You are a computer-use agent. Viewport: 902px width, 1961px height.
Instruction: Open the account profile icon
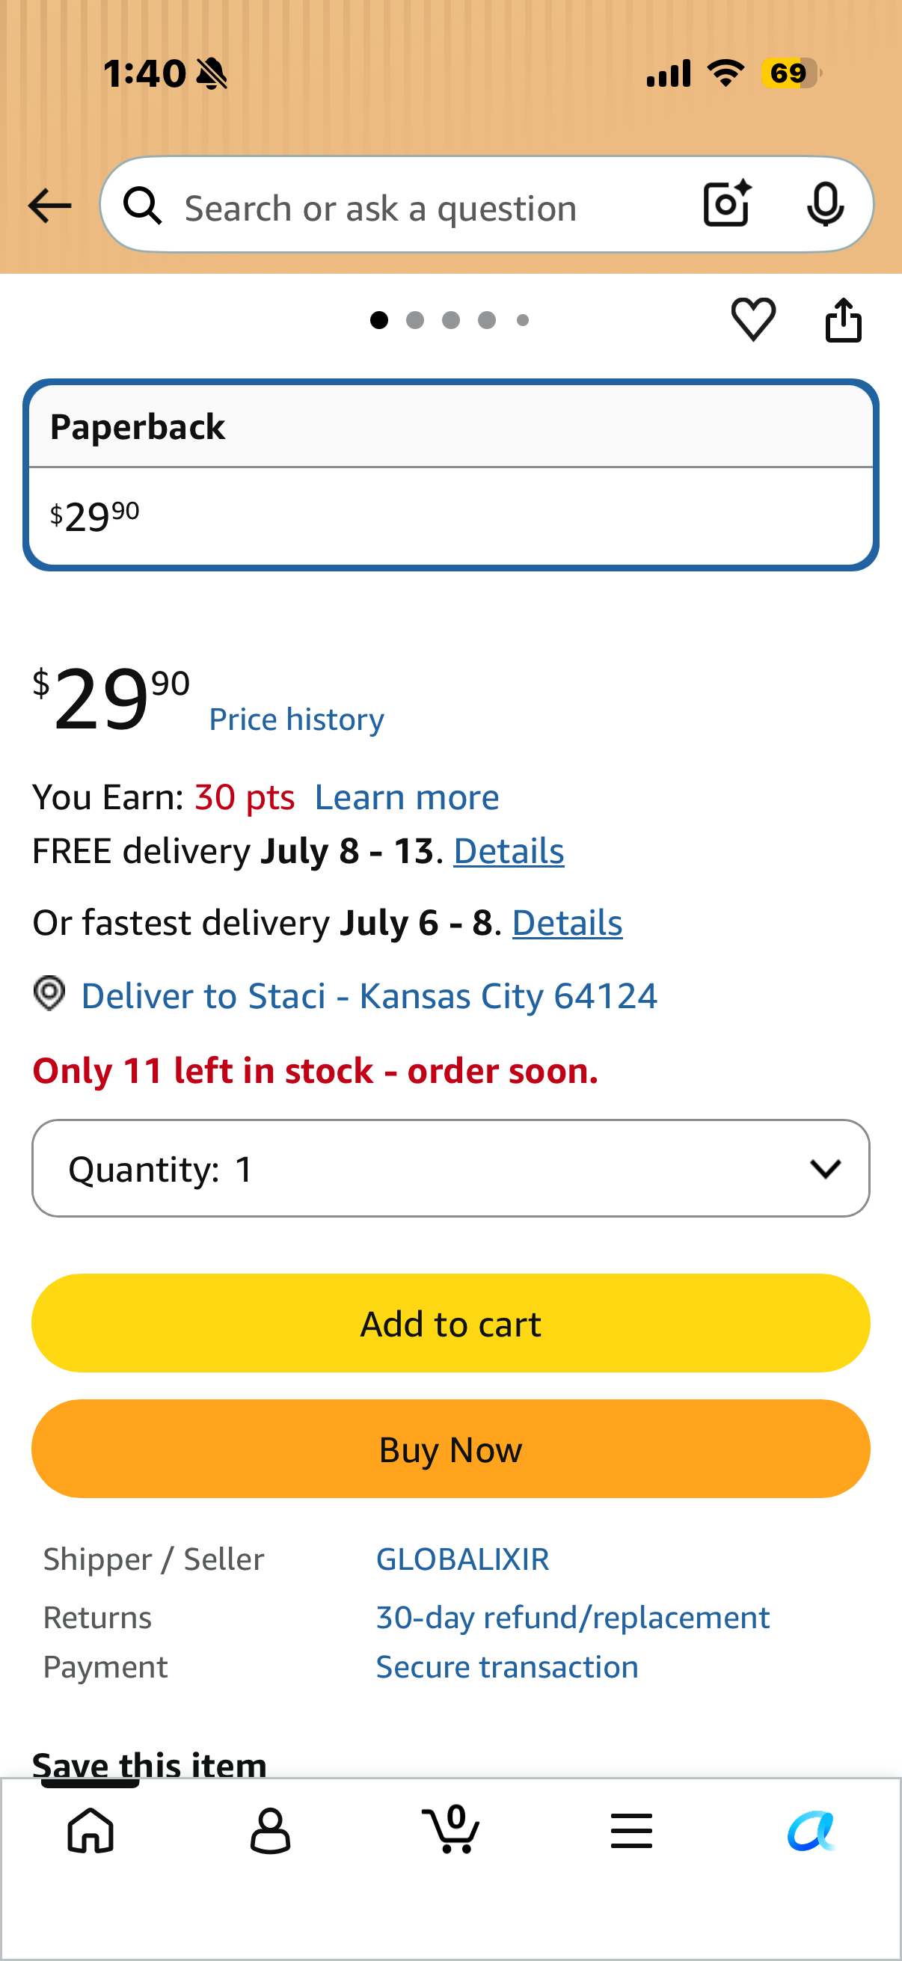pyautogui.click(x=270, y=1830)
